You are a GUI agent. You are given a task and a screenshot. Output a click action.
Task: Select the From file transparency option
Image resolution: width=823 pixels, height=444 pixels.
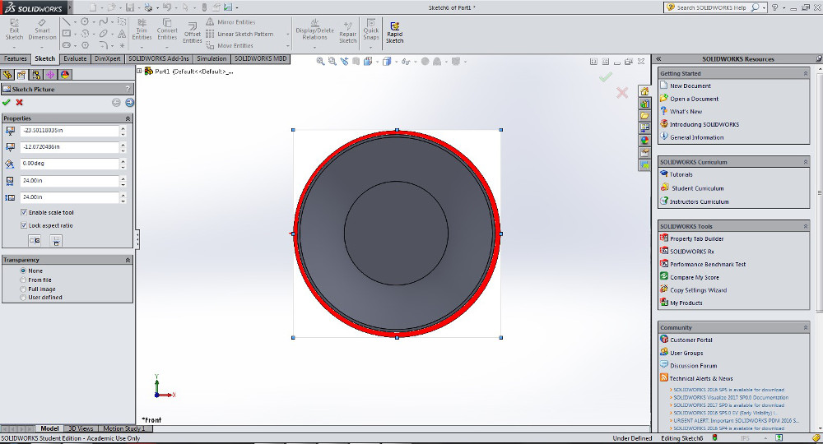pyautogui.click(x=23, y=280)
